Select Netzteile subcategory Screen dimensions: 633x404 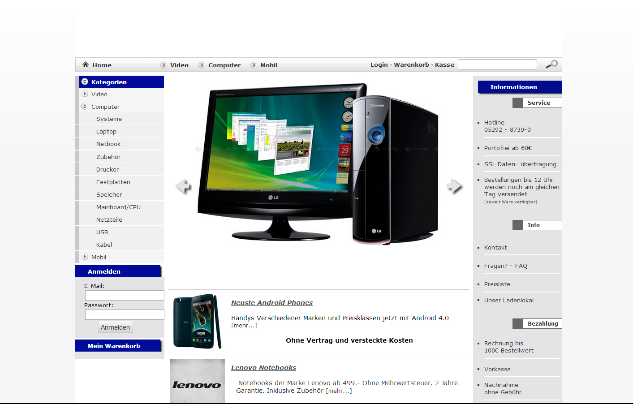[x=109, y=219]
